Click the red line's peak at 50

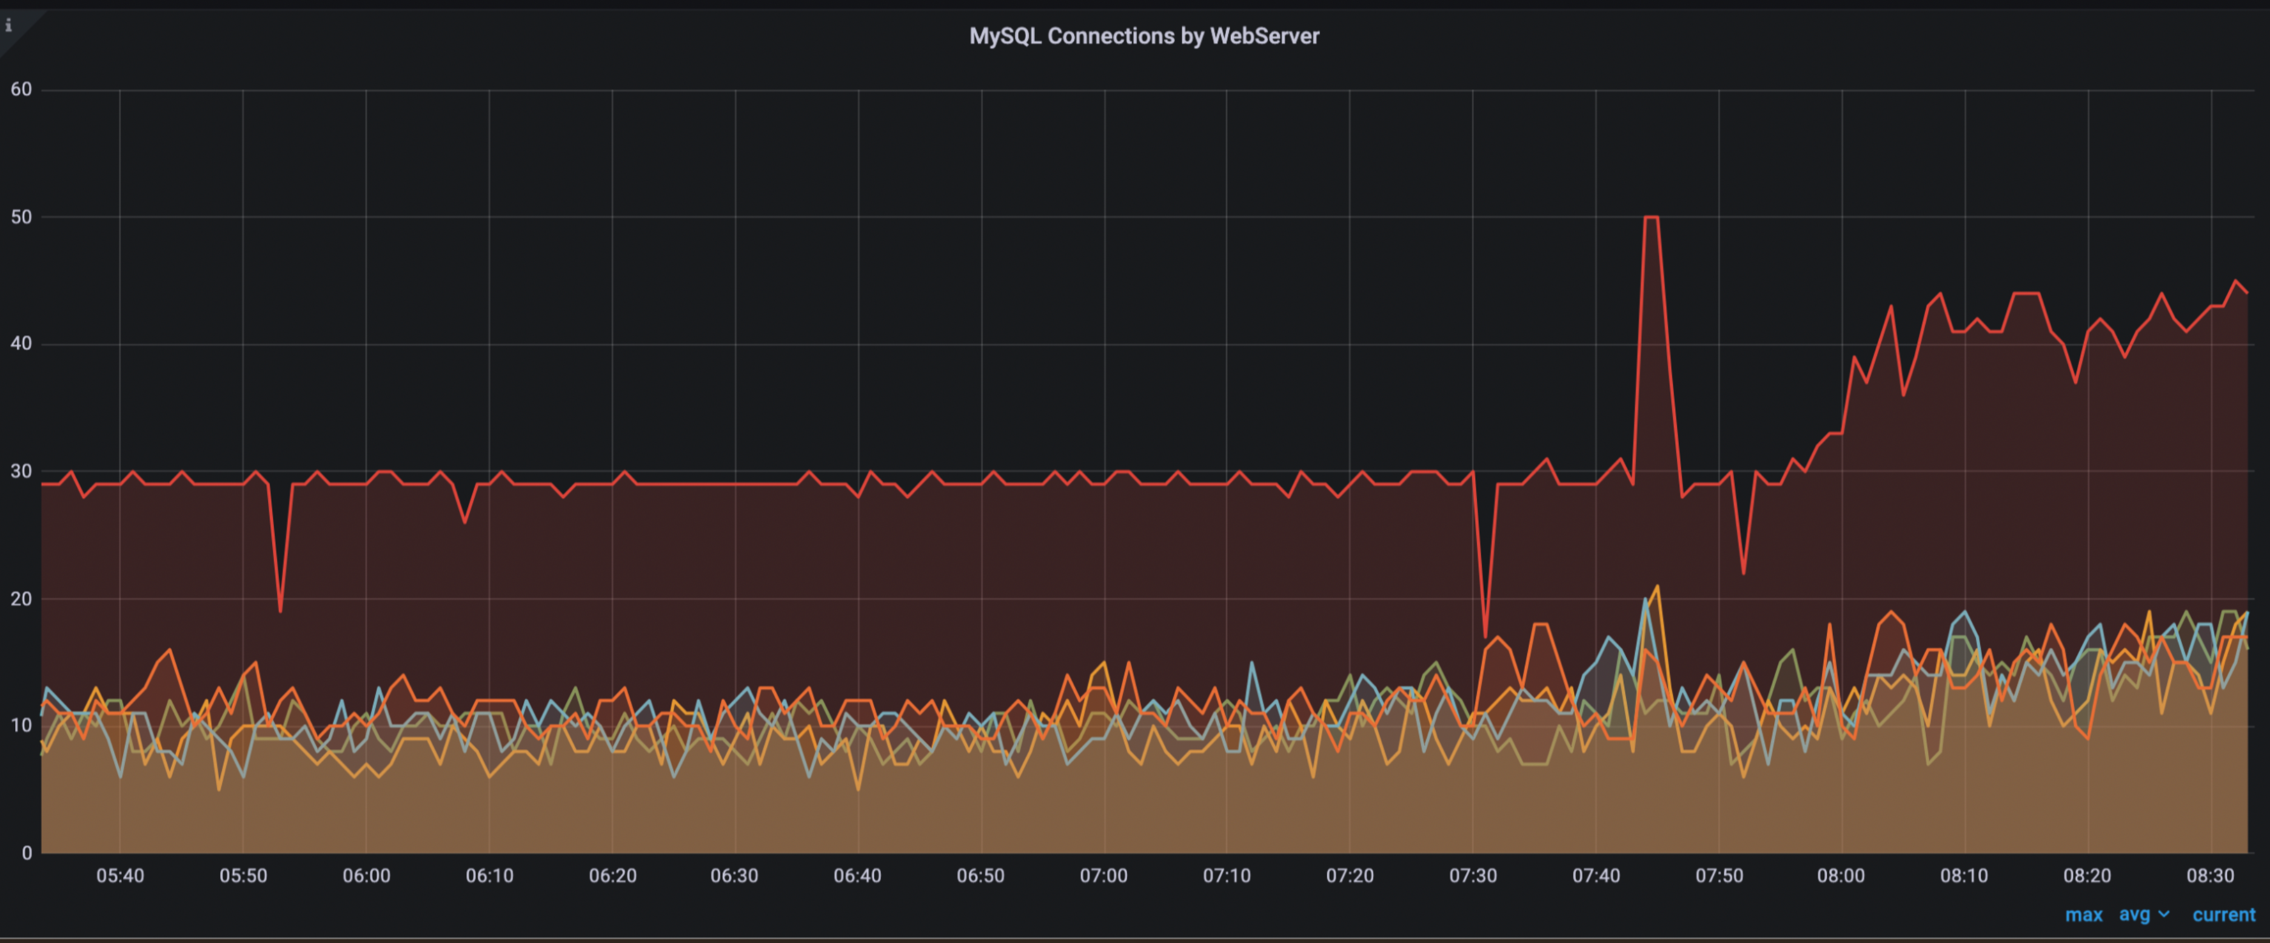pos(1652,218)
